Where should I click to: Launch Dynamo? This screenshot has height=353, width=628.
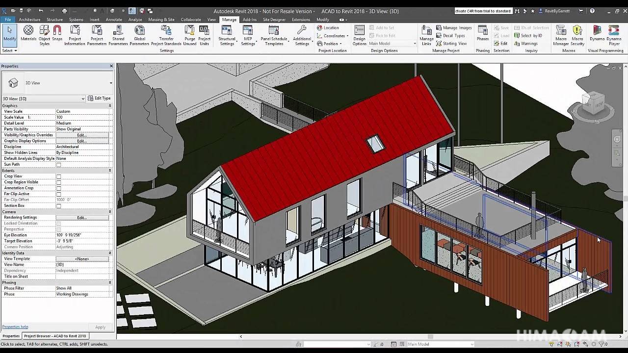[x=597, y=33]
